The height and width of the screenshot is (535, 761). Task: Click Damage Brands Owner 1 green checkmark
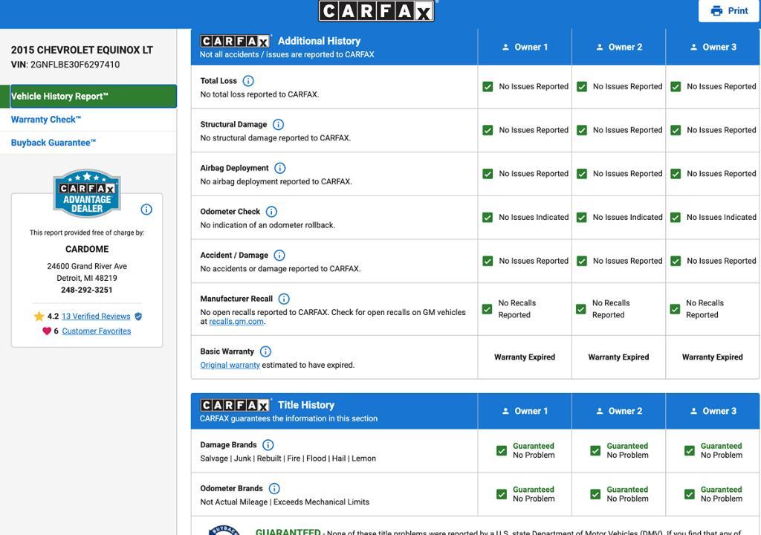click(502, 450)
